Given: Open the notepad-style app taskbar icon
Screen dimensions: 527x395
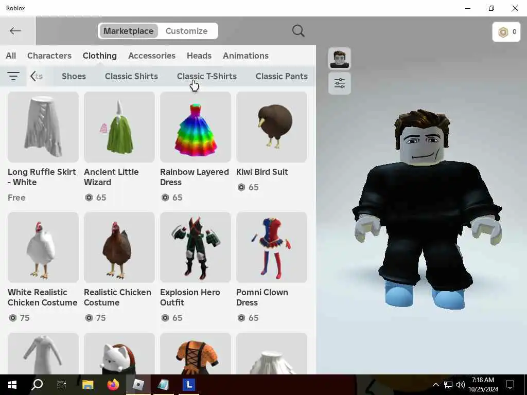Looking at the screenshot, I should [163, 385].
